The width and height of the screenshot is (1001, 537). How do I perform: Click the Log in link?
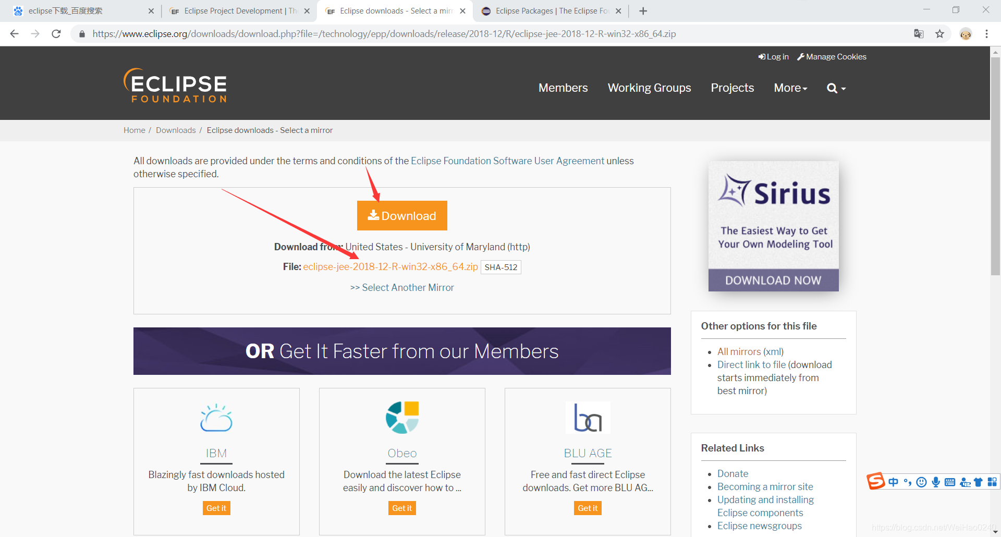click(x=774, y=57)
